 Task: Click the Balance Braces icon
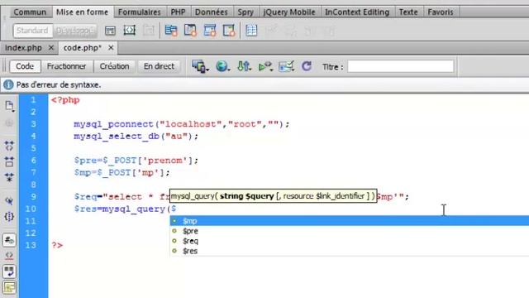[x=9, y=217]
